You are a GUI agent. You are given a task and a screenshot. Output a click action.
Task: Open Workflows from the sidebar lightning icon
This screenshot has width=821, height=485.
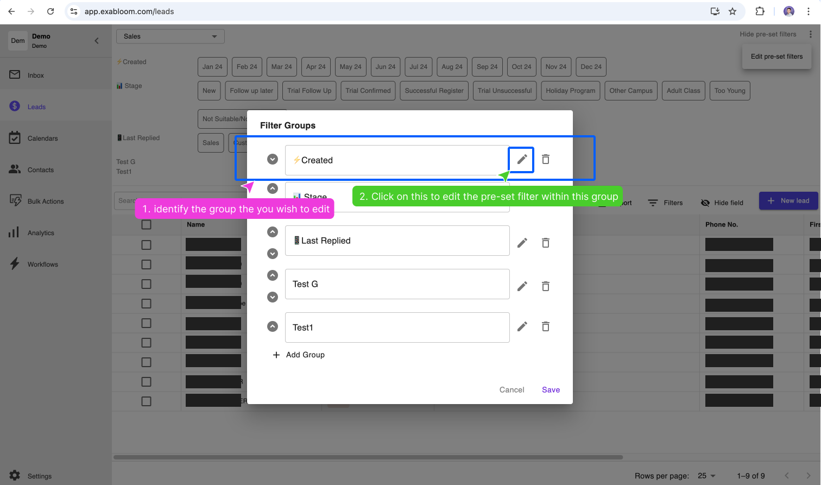click(15, 264)
